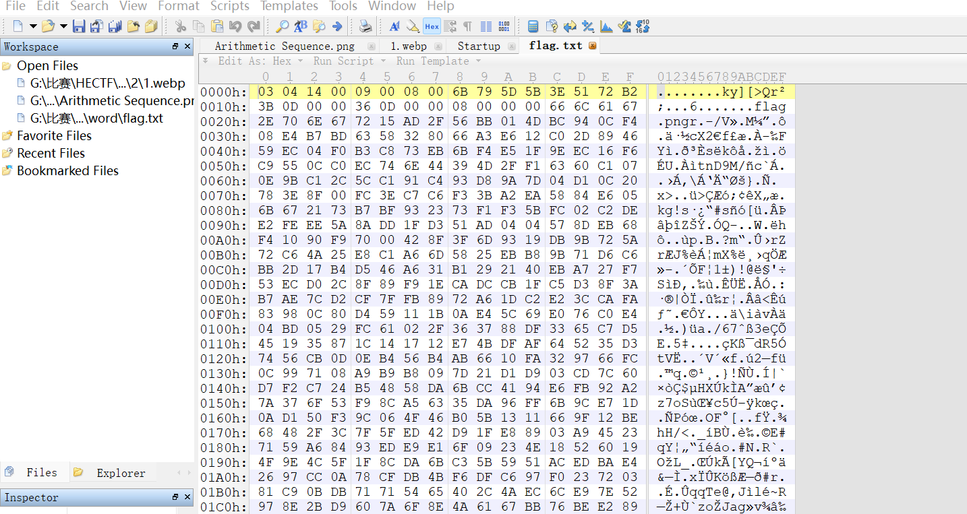Viewport: 967px width, 514px height.
Task: Open the Print dialog icon
Action: point(364,26)
